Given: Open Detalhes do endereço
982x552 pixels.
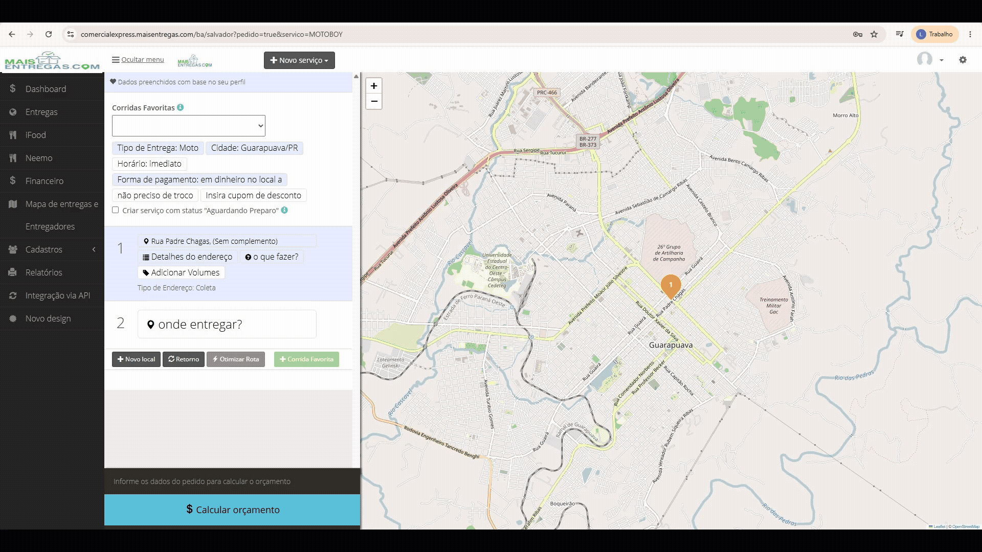Looking at the screenshot, I should (188, 257).
